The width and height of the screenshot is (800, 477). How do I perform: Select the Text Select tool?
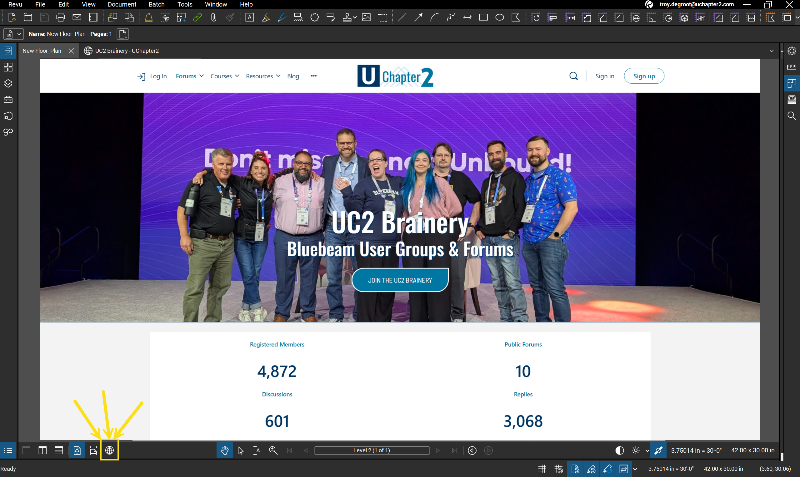[x=256, y=450]
